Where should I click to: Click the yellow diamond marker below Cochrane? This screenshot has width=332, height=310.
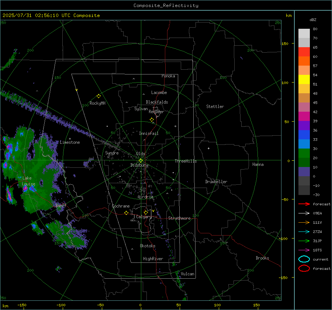click(x=126, y=213)
